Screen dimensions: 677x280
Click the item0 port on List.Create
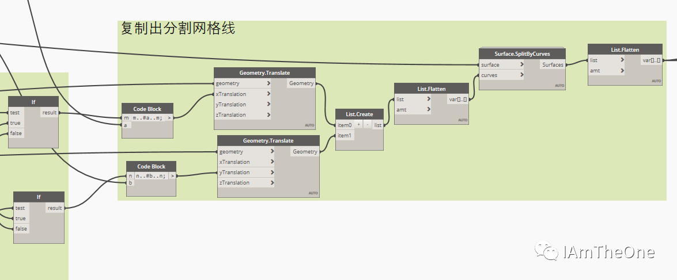[x=345, y=125]
